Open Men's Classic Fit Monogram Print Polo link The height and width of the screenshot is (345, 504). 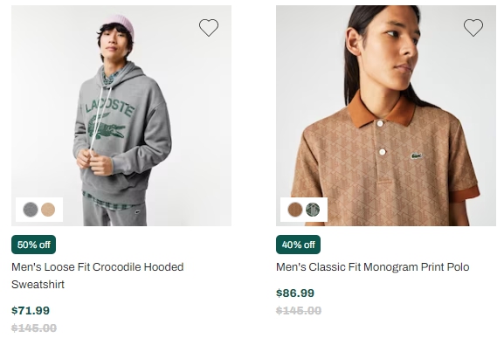click(x=372, y=267)
